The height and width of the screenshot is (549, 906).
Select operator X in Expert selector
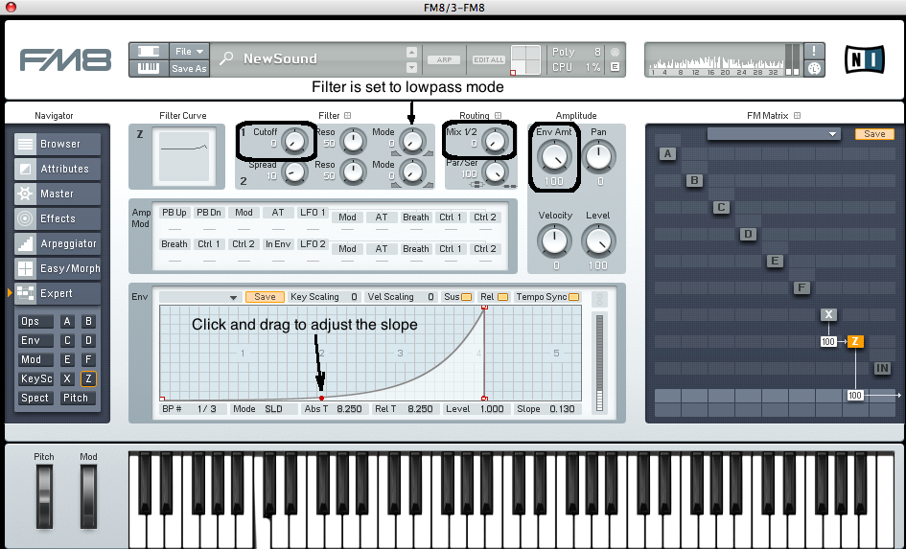(67, 378)
